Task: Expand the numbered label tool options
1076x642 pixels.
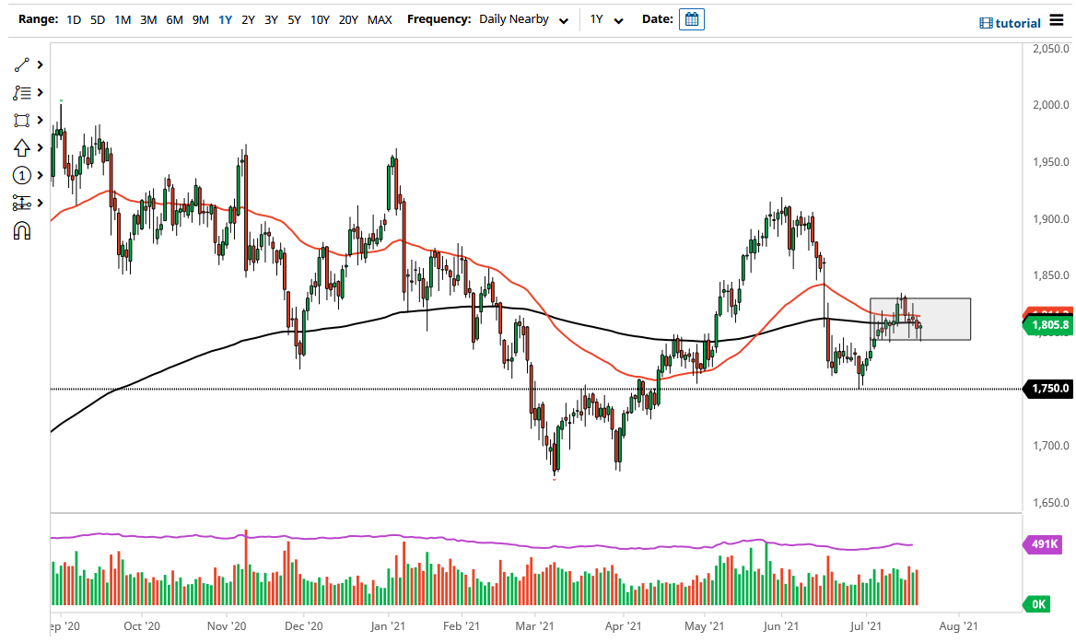Action: pyautogui.click(x=41, y=176)
